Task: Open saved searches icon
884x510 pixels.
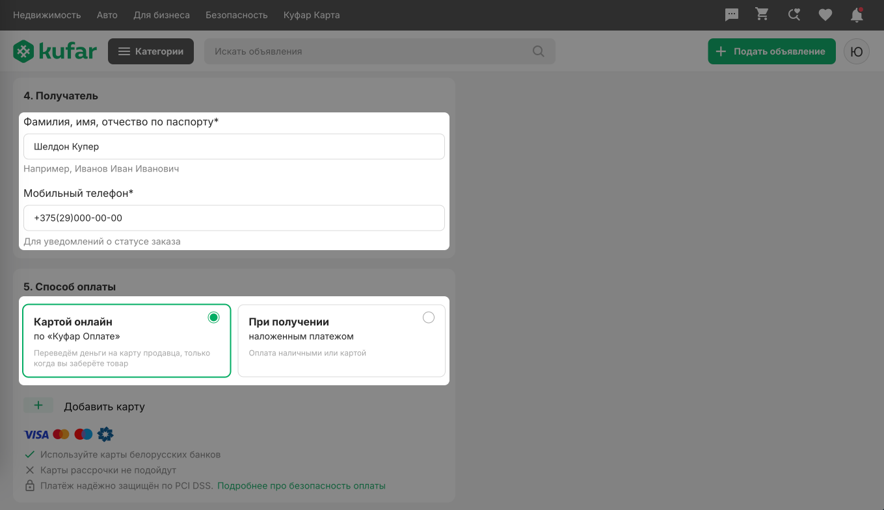Action: point(794,14)
